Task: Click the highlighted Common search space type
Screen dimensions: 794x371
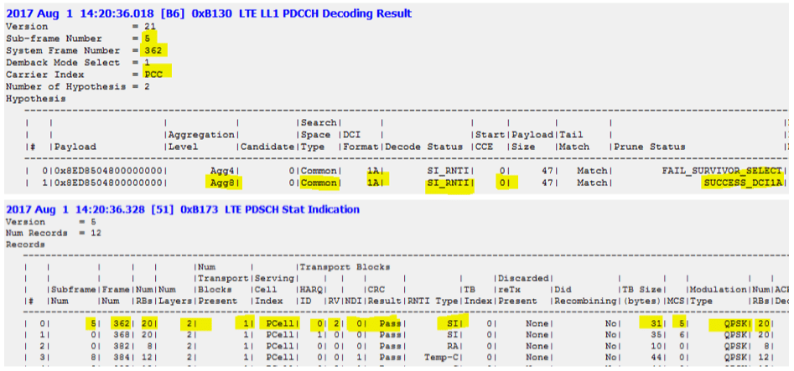Action: point(315,183)
